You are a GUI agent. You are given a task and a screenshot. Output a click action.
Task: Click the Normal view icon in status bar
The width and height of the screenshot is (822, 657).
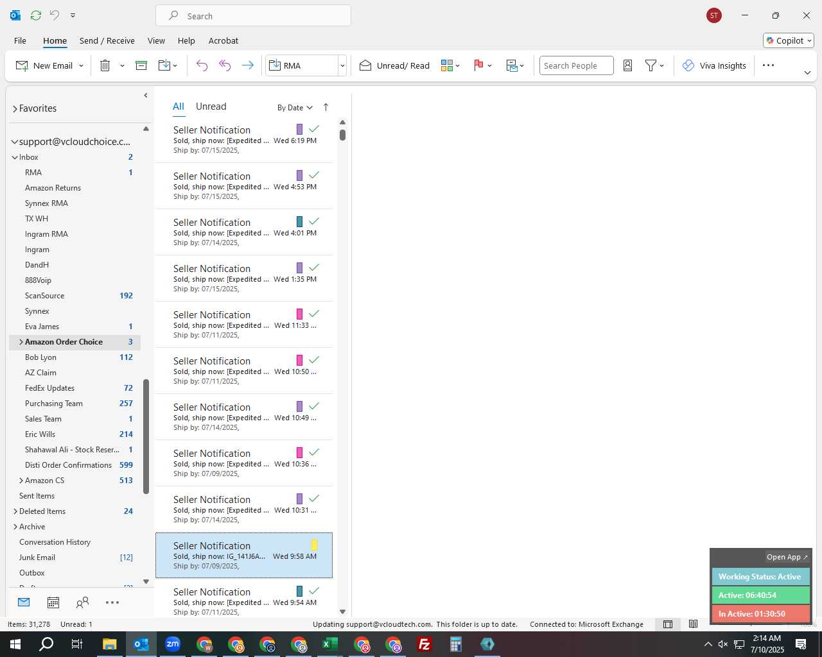pyautogui.click(x=668, y=624)
